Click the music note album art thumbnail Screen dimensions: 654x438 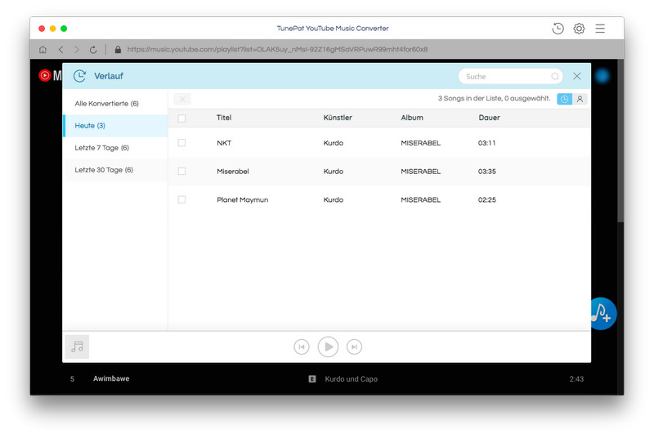pyautogui.click(x=77, y=346)
